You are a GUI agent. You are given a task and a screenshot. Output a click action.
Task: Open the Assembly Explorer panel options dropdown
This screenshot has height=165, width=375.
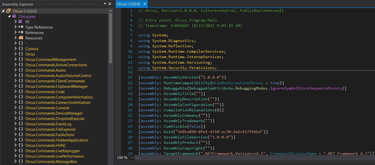point(105,4)
